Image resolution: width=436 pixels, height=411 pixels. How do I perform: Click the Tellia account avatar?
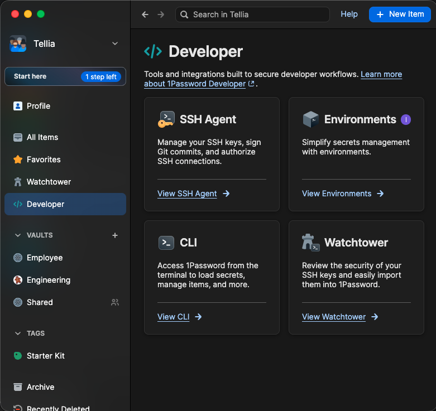click(18, 43)
